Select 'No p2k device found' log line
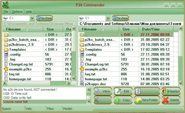The width and height of the screenshot is (185, 113). click(x=45, y=90)
